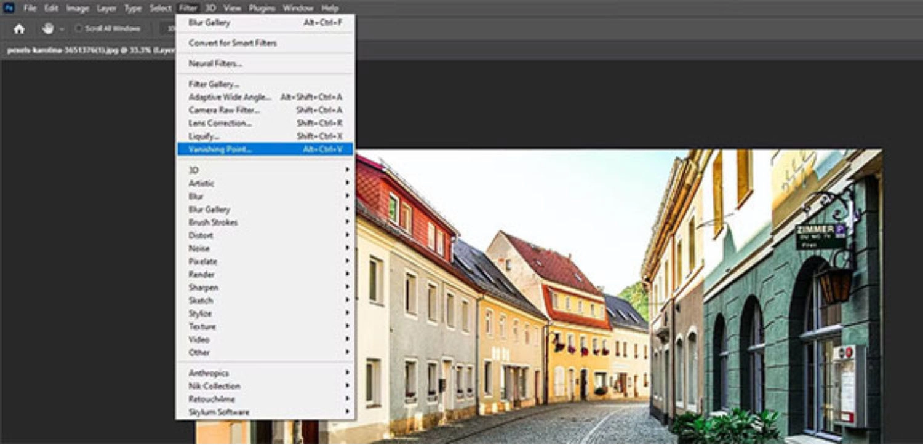The image size is (923, 445).
Task: Select the Hand tool icon
Action: 48,28
